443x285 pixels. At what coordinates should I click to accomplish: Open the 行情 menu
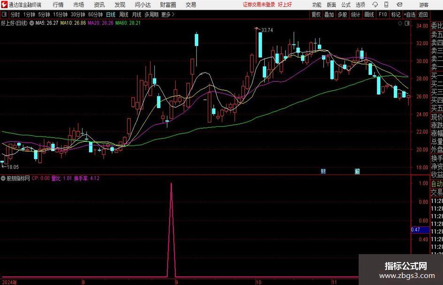58,5
